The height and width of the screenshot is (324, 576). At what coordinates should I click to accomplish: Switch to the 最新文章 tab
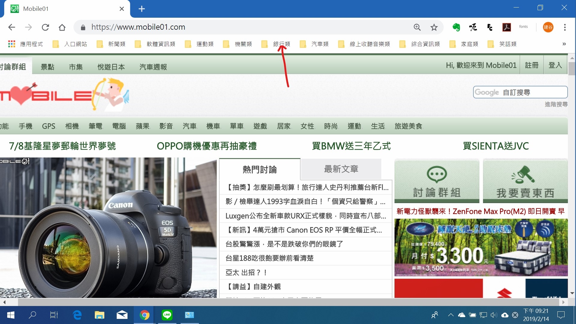click(x=341, y=169)
